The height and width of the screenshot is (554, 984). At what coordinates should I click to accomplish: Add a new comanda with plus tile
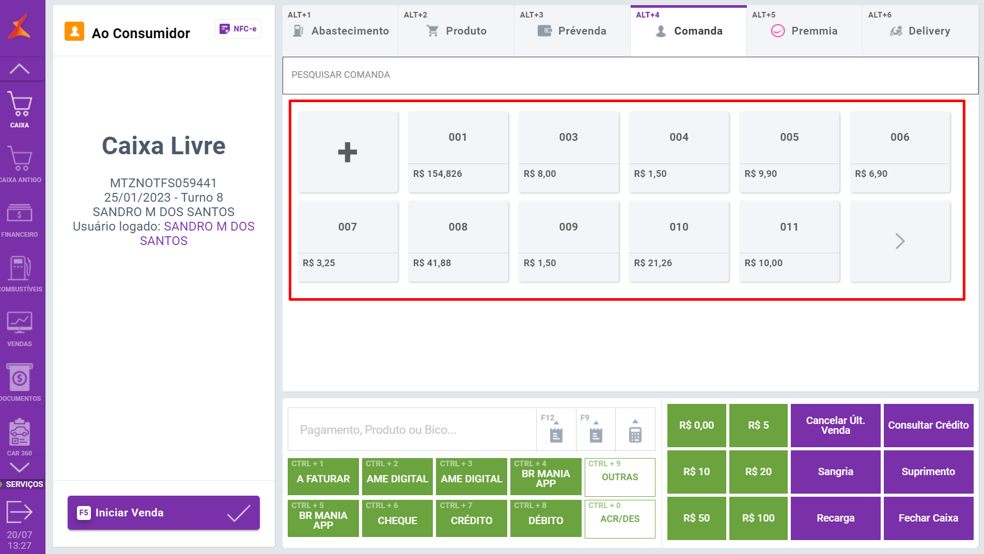pos(348,152)
